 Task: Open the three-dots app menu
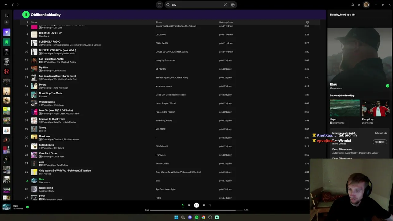5,5
